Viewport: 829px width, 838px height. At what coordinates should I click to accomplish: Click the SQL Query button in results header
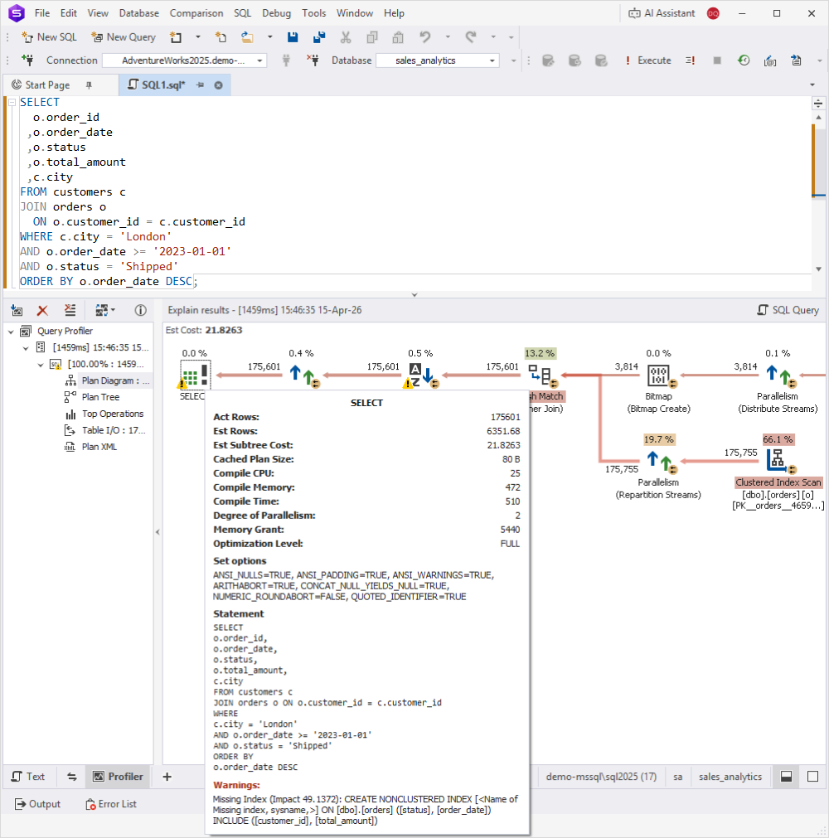(x=788, y=310)
